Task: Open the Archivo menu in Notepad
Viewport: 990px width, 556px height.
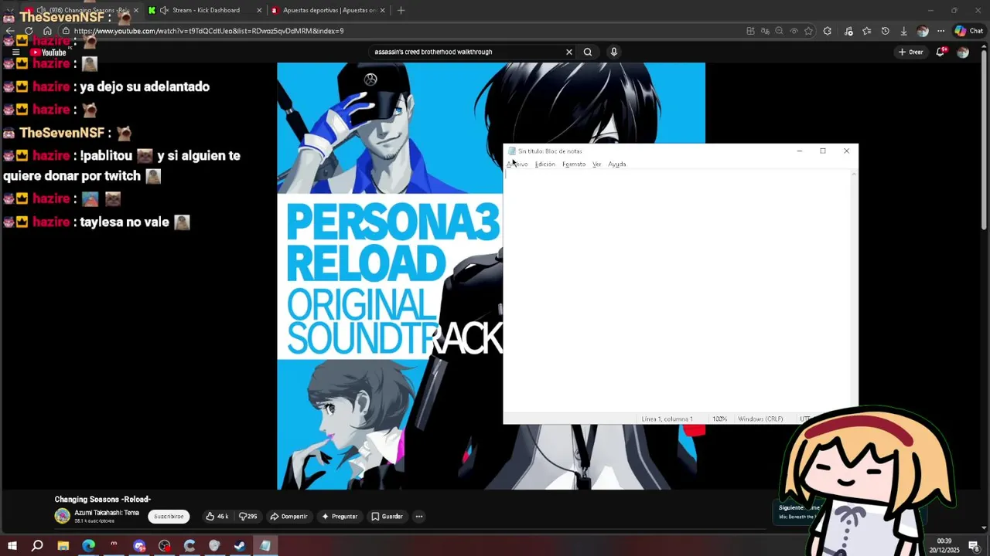Action: click(517, 164)
